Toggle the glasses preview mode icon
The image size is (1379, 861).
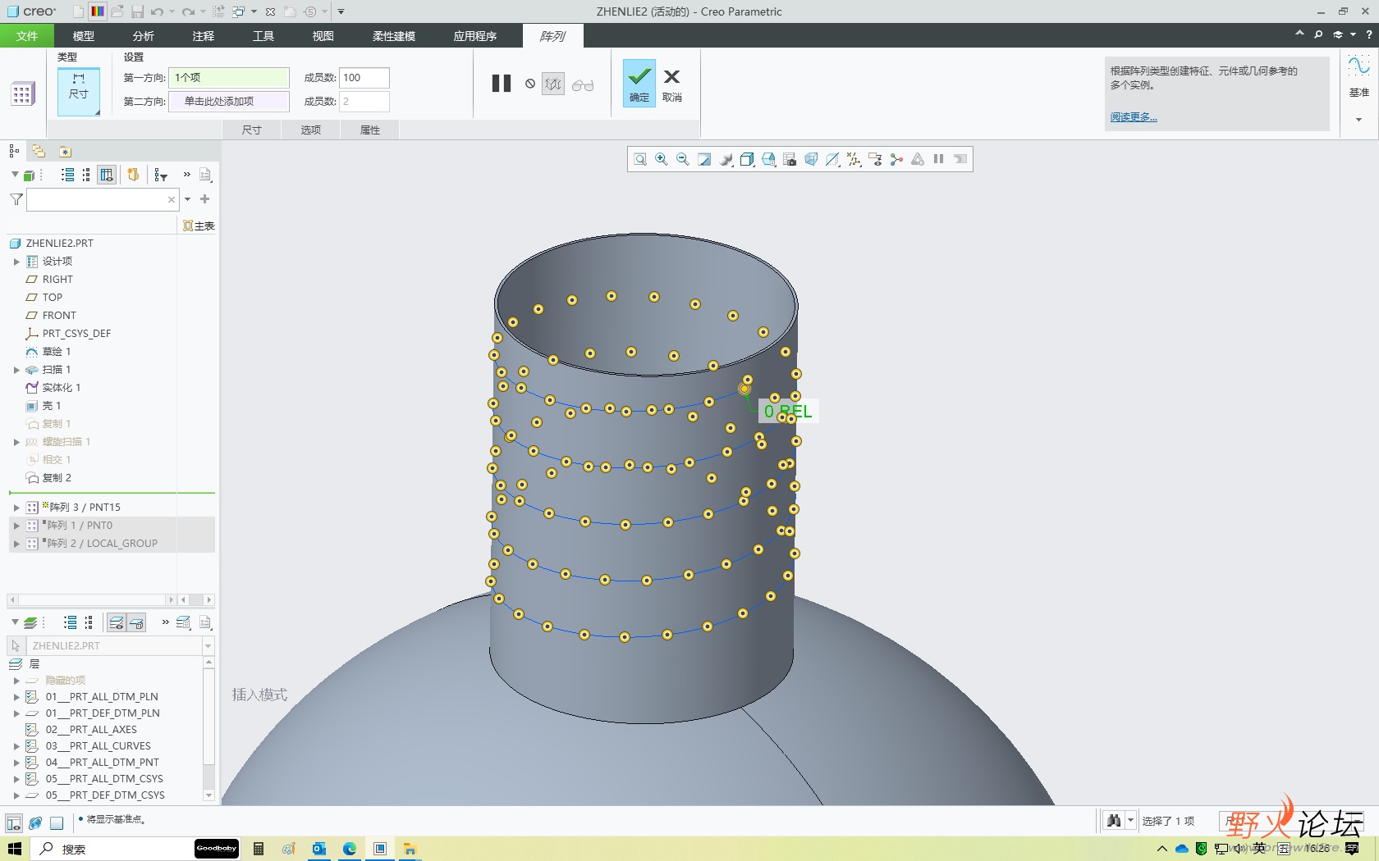click(583, 84)
